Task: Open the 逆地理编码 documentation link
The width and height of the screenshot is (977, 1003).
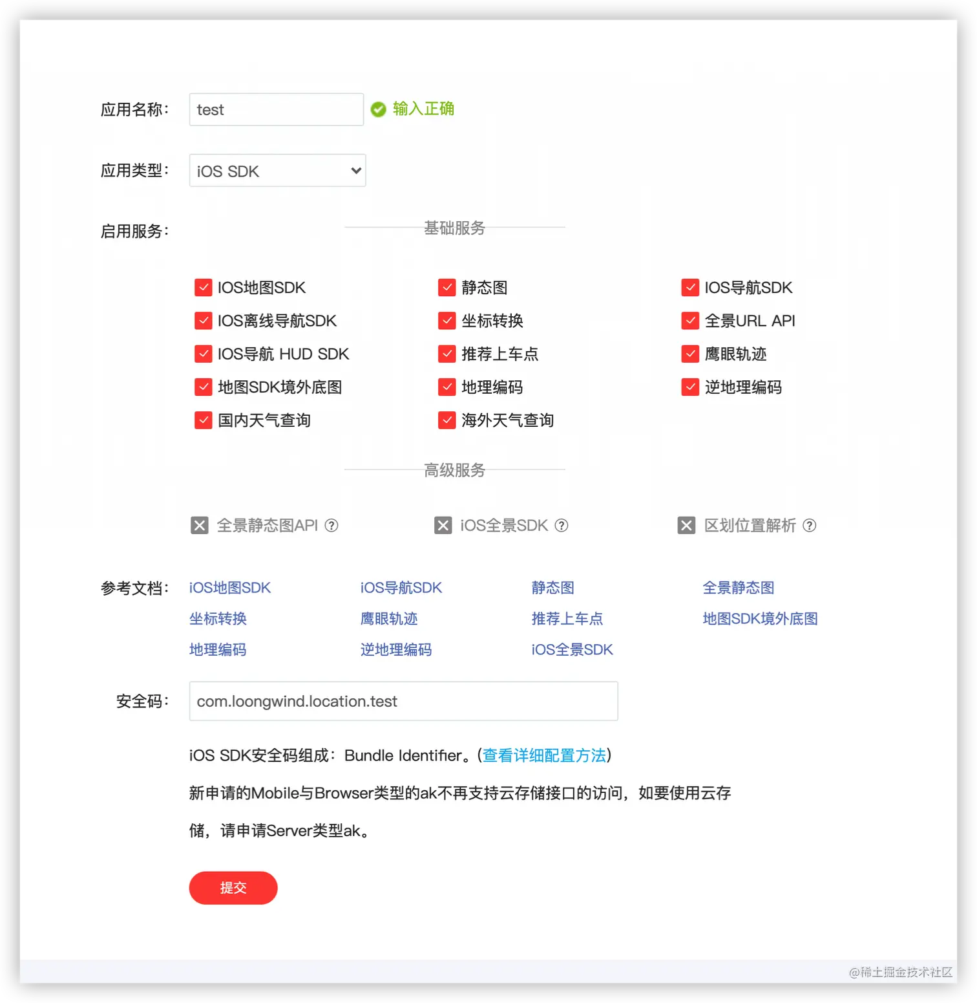Action: [396, 649]
